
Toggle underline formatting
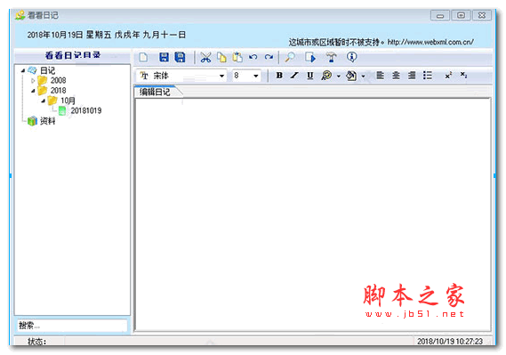pyautogui.click(x=310, y=76)
